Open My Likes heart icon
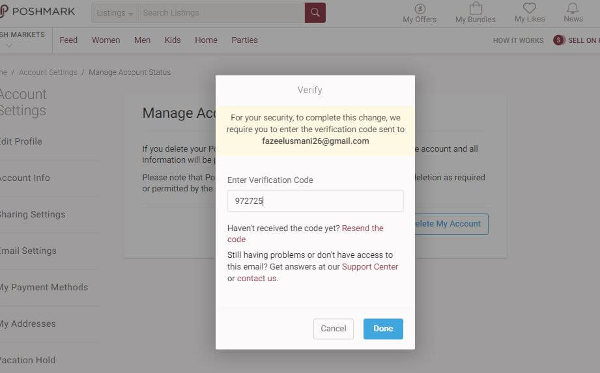The width and height of the screenshot is (600, 373). pyautogui.click(x=529, y=8)
